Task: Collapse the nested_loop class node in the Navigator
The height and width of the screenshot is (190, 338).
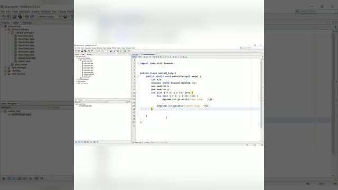Action: tap(75, 104)
